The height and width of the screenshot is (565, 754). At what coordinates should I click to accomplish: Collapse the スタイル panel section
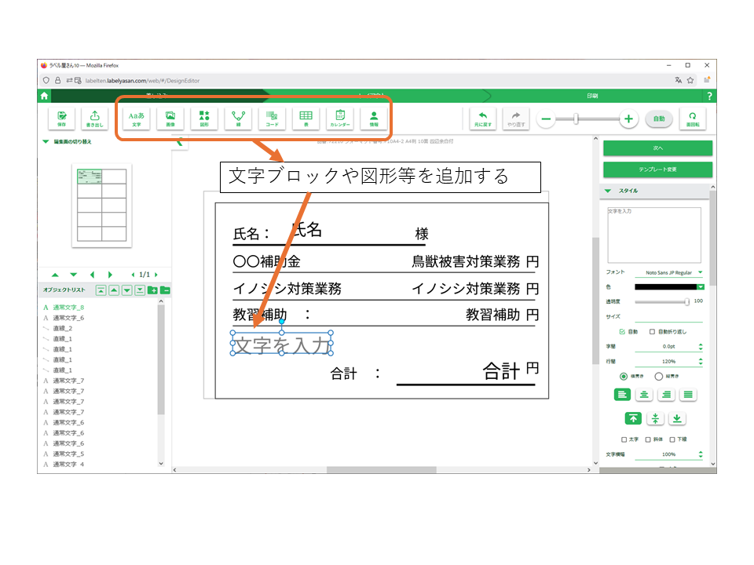(608, 191)
